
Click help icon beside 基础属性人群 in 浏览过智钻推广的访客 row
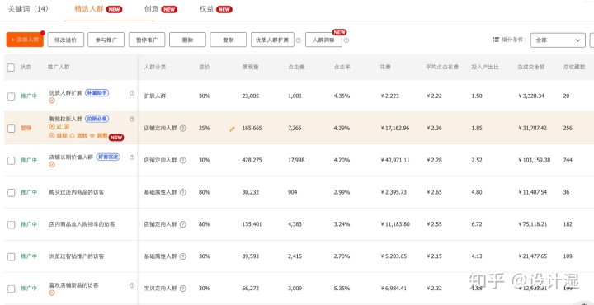click(x=183, y=256)
